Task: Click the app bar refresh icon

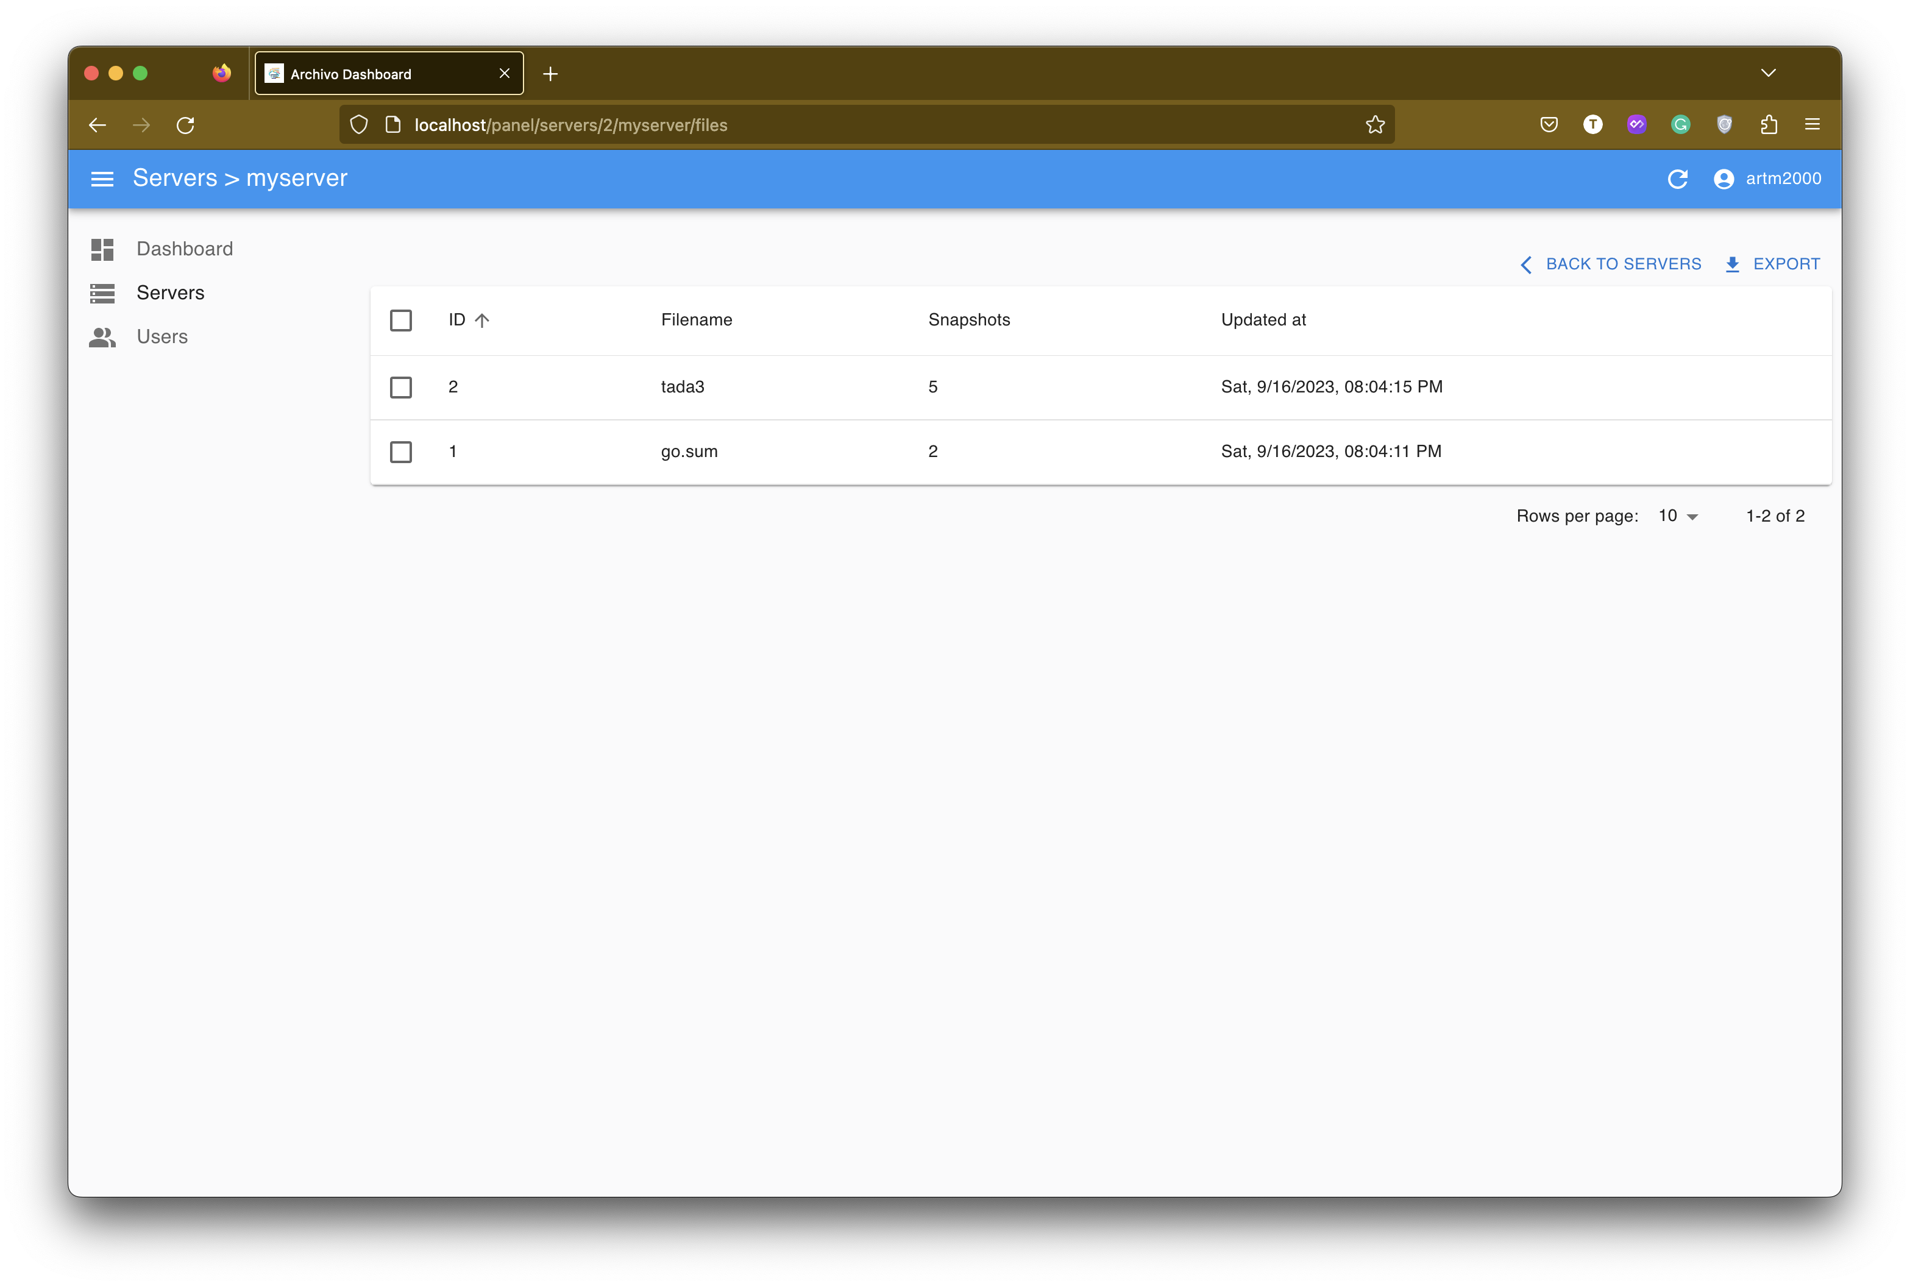Action: point(1677,179)
